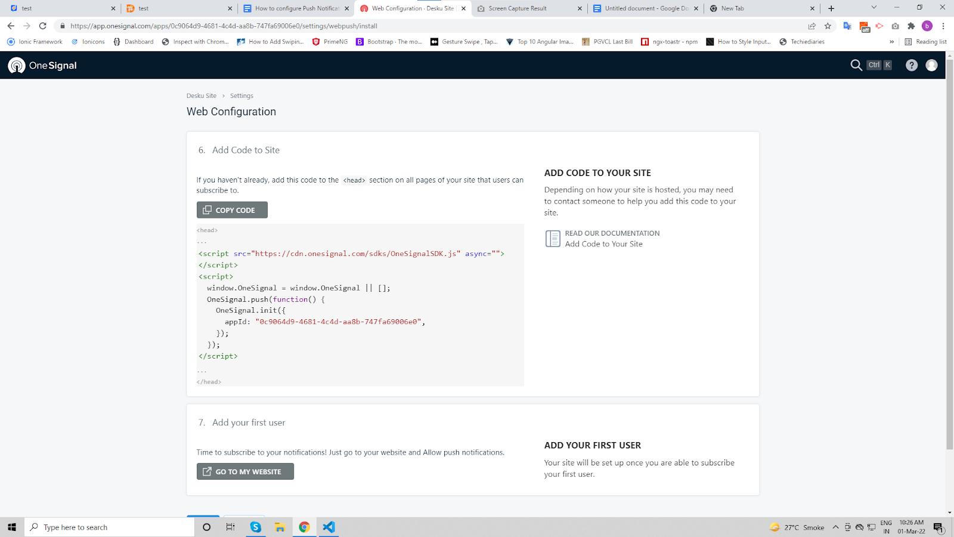The image size is (954, 537).
Task: Click the OneSignal logo
Action: (42, 65)
